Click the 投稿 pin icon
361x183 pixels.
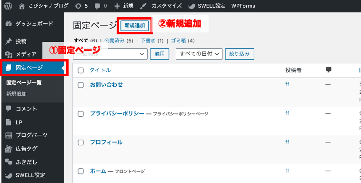pyautogui.click(x=8, y=41)
